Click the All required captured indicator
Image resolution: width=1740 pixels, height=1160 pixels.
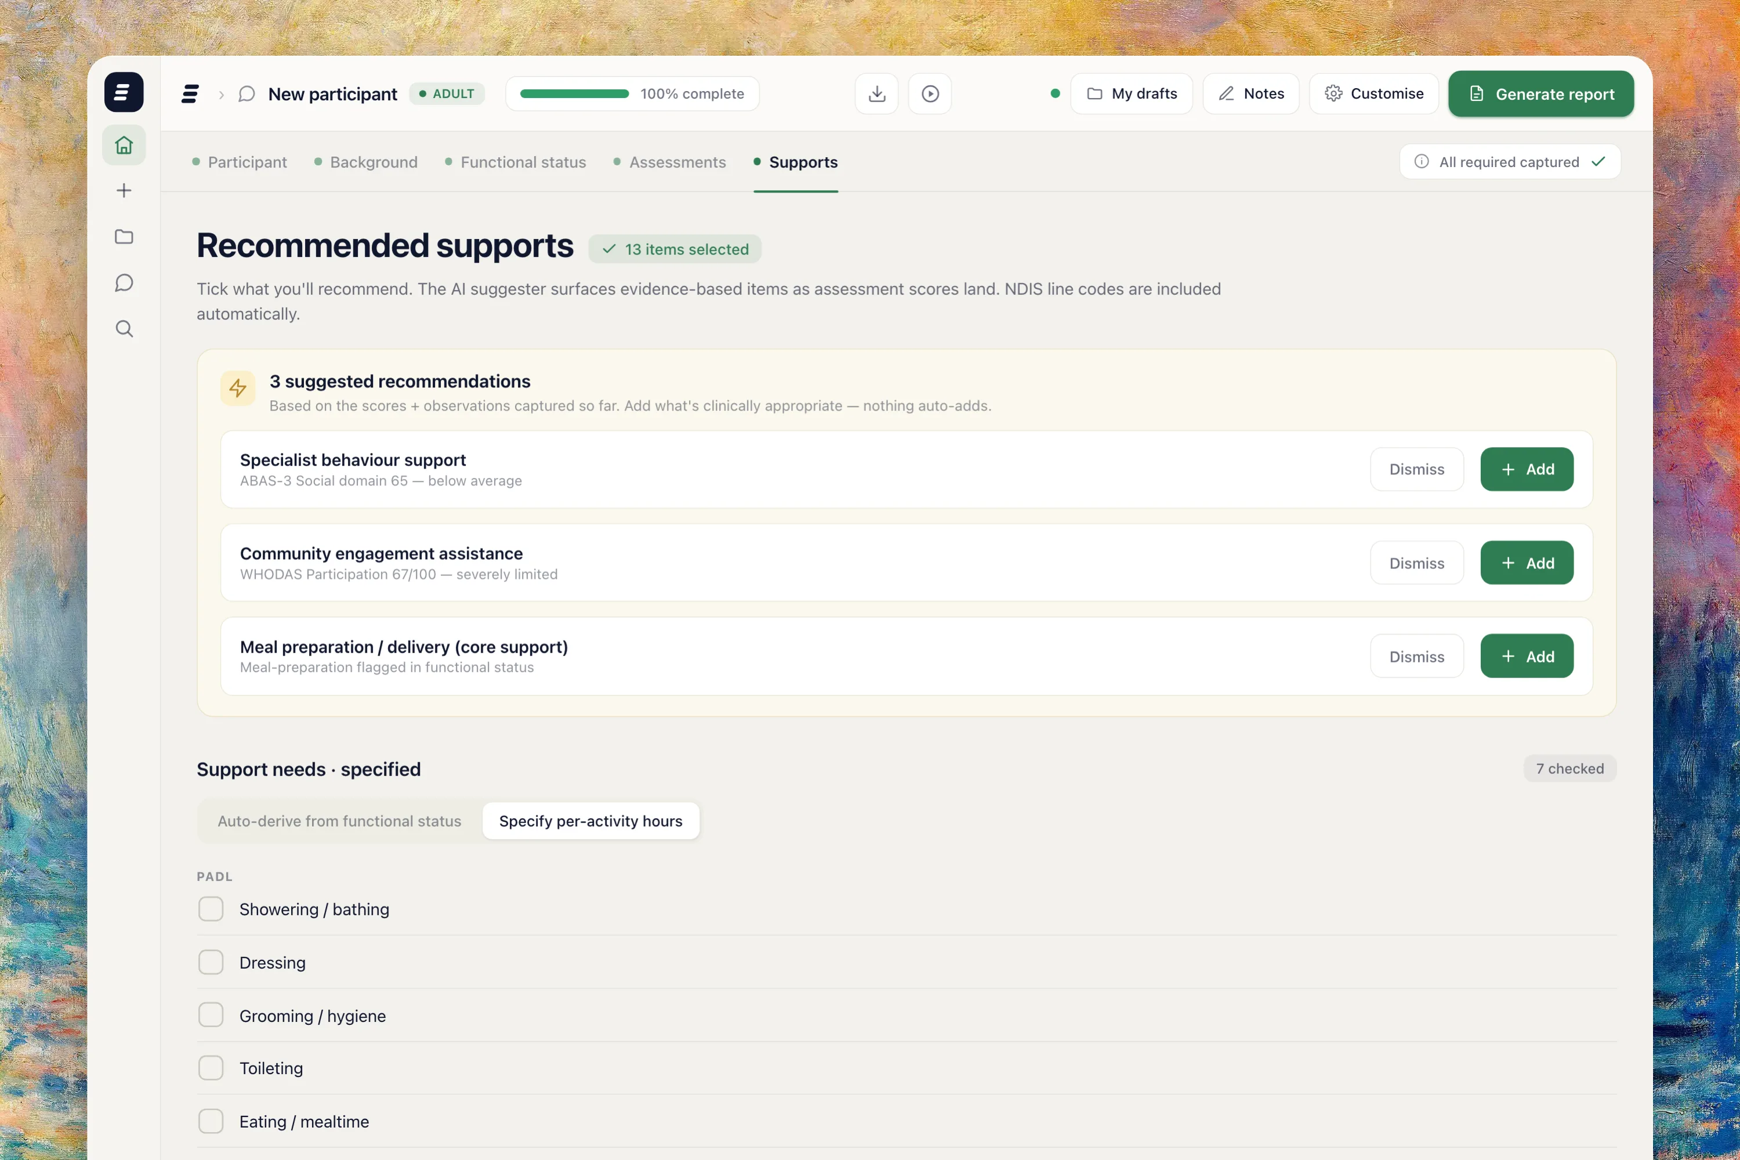(1510, 161)
